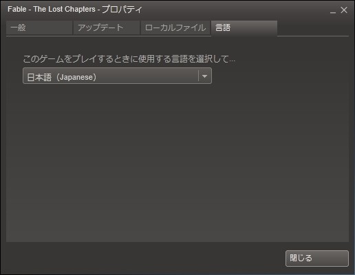Click the divider beside the dropdown arrow
This screenshot has width=355, height=275.
coord(198,76)
